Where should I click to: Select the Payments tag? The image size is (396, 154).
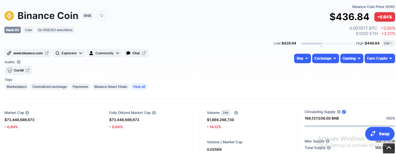(81, 87)
